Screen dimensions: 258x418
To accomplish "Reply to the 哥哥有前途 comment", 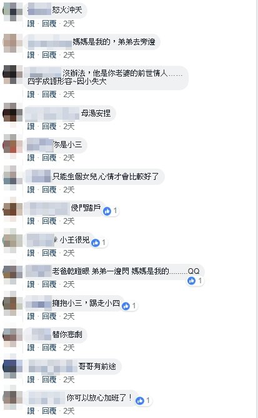I will (49, 380).
